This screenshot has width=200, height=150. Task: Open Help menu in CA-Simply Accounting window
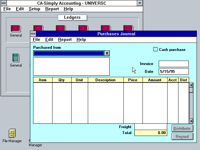click(x=68, y=9)
